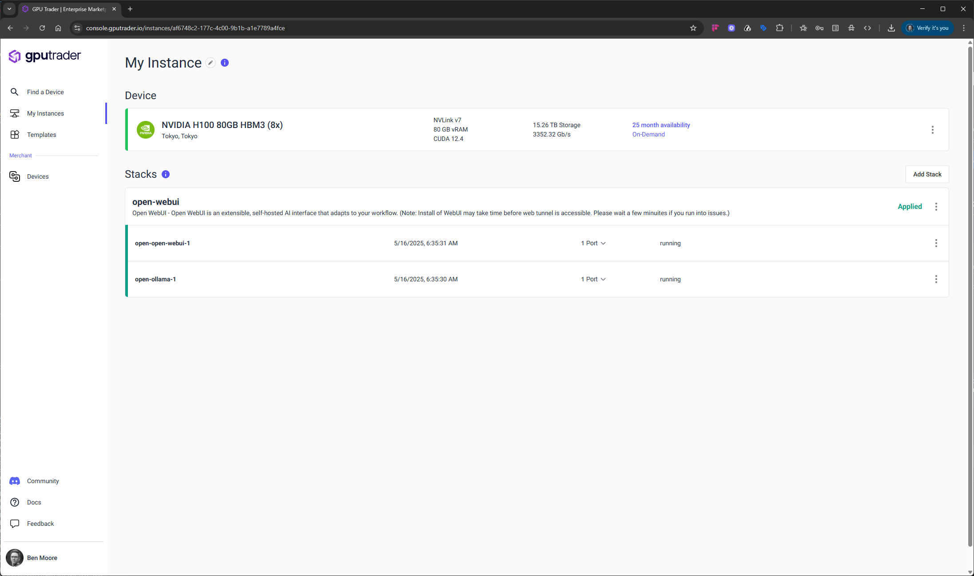This screenshot has width=974, height=576.
Task: Open Merchant Devices in the sidebar
Action: (38, 176)
